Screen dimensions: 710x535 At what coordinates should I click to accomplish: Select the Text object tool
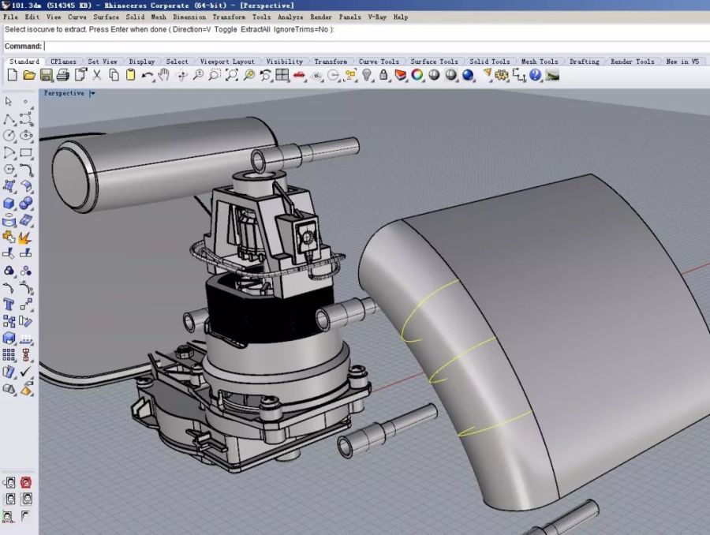[x=9, y=304]
